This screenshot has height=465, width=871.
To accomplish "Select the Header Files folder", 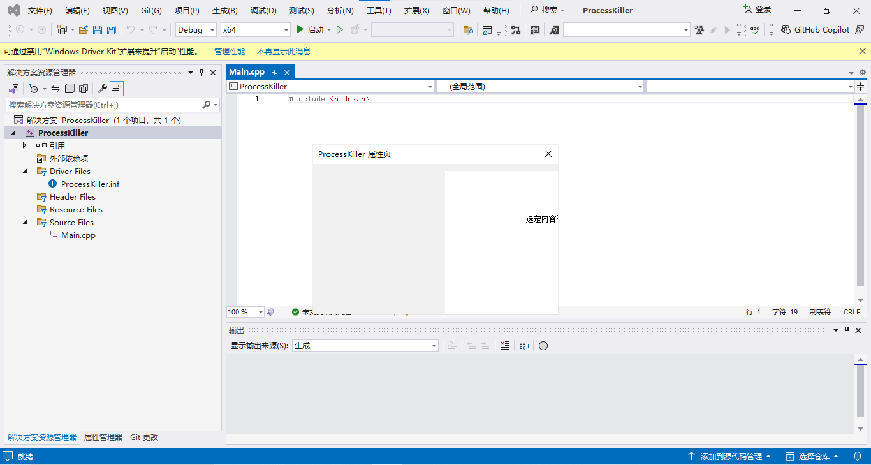I will tap(73, 197).
